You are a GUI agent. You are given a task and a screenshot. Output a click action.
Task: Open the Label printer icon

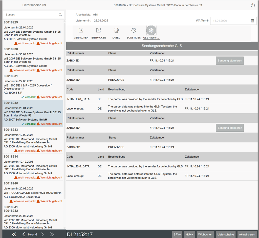(116, 31)
